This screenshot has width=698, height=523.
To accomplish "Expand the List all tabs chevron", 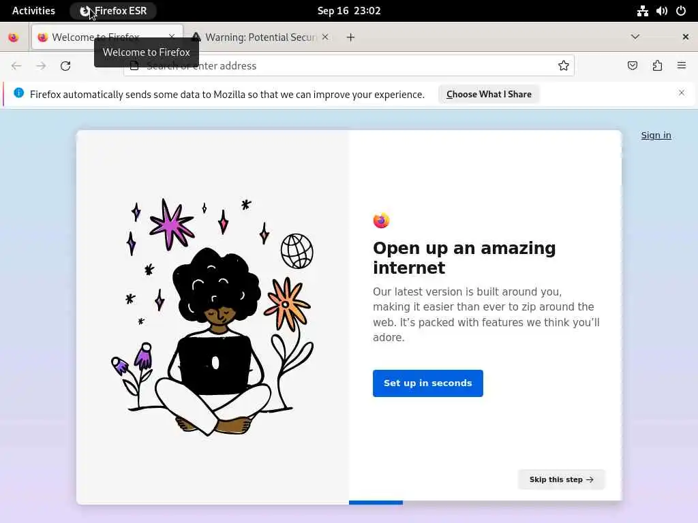I will click(635, 37).
